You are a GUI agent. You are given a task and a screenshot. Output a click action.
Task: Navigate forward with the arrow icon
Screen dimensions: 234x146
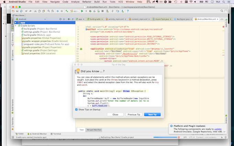click(62, 11)
